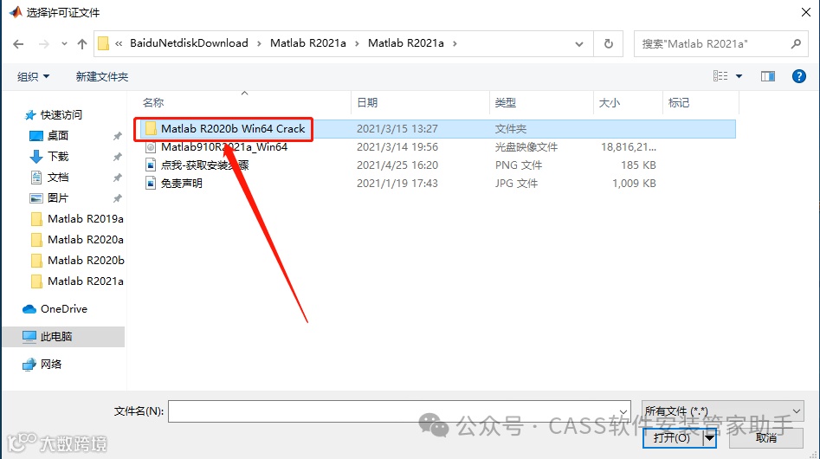820x459 pixels.
Task: Open 图片 in the sidebar
Action: point(57,198)
